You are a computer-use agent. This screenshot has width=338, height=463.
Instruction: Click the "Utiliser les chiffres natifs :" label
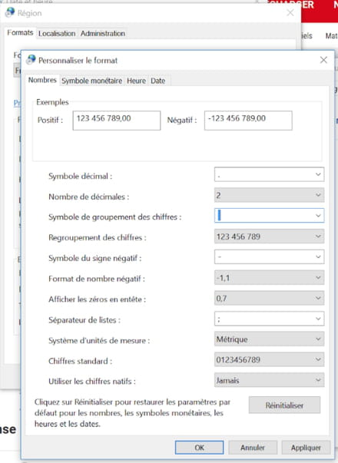tap(92, 382)
